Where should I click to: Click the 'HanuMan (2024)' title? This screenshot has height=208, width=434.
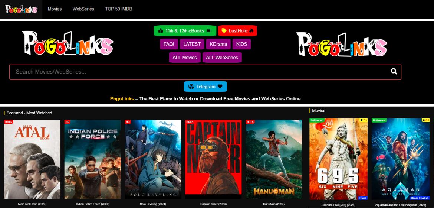point(274,204)
